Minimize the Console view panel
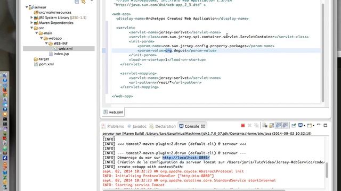Image resolution: width=341 pixels, height=191 pixels. (x=319, y=125)
